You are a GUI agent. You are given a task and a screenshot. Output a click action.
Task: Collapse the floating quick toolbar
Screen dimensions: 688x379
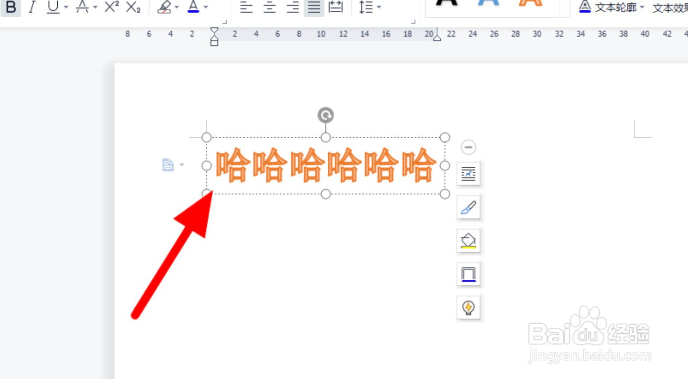[x=468, y=147]
